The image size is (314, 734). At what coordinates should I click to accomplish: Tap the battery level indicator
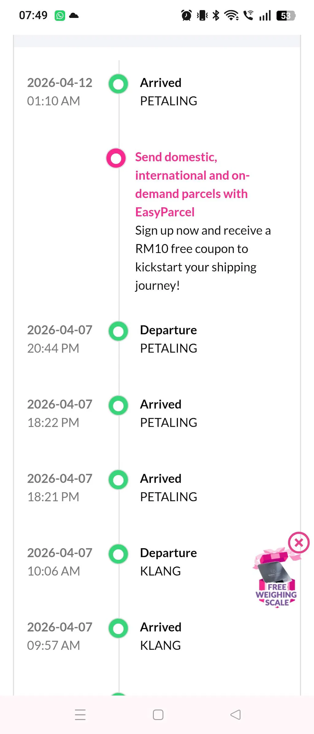(286, 15)
